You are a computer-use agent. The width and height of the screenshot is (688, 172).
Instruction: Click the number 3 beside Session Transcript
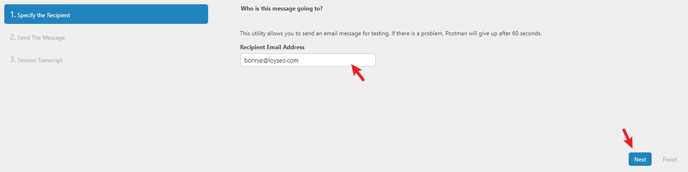pos(12,60)
